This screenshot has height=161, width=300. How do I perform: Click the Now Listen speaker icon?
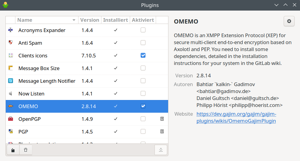(x=11, y=93)
